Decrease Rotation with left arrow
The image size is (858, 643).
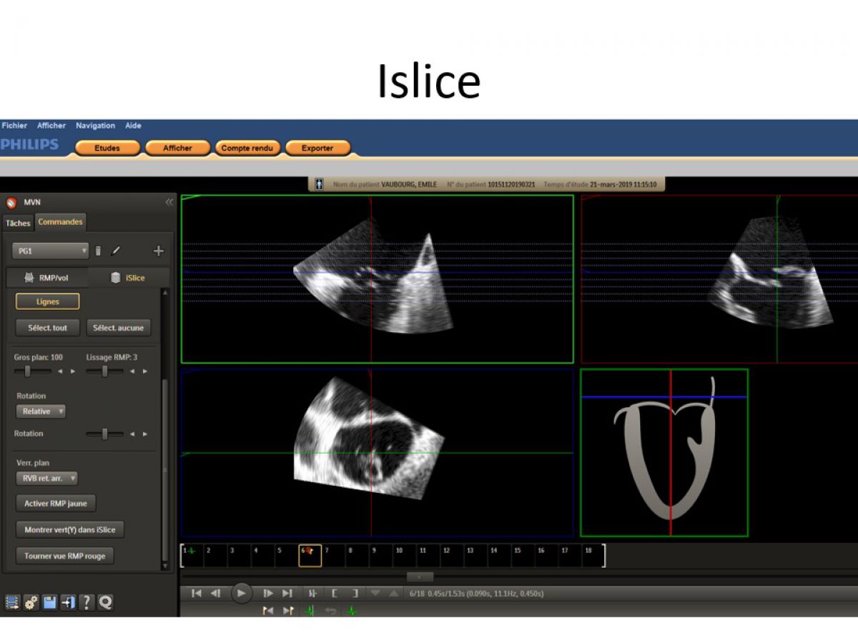[x=132, y=434]
